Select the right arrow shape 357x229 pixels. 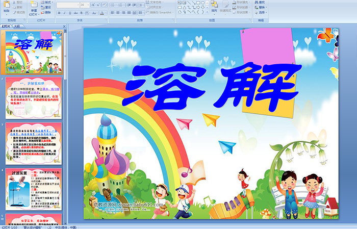198,8
